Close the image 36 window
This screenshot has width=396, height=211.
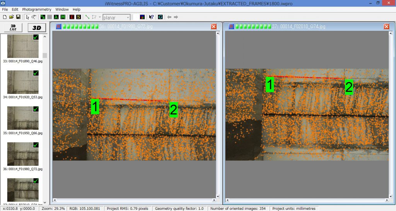pos(214,26)
